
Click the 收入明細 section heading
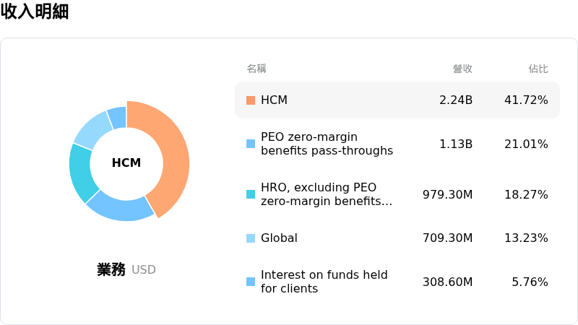(x=34, y=11)
